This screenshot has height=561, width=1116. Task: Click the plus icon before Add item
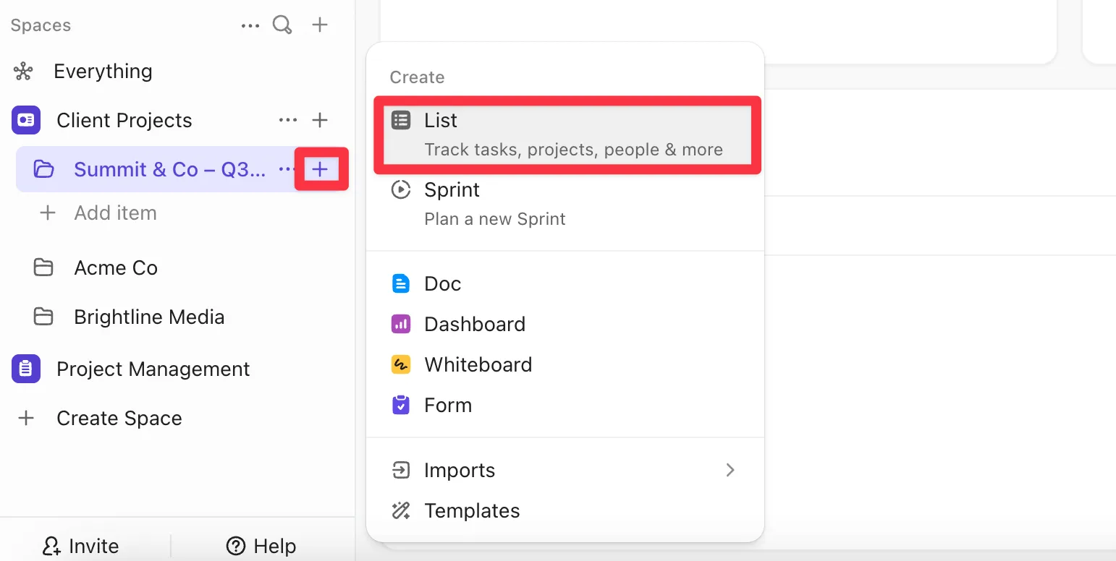pyautogui.click(x=48, y=213)
